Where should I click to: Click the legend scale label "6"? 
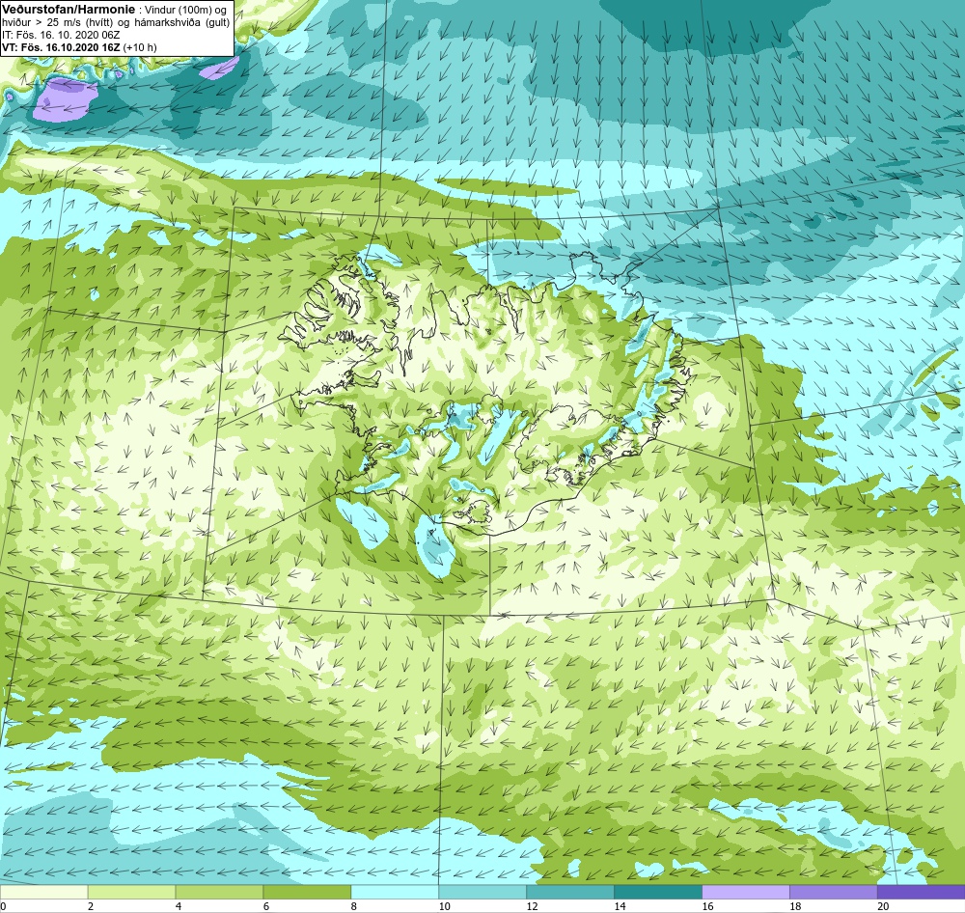pyautogui.click(x=266, y=905)
